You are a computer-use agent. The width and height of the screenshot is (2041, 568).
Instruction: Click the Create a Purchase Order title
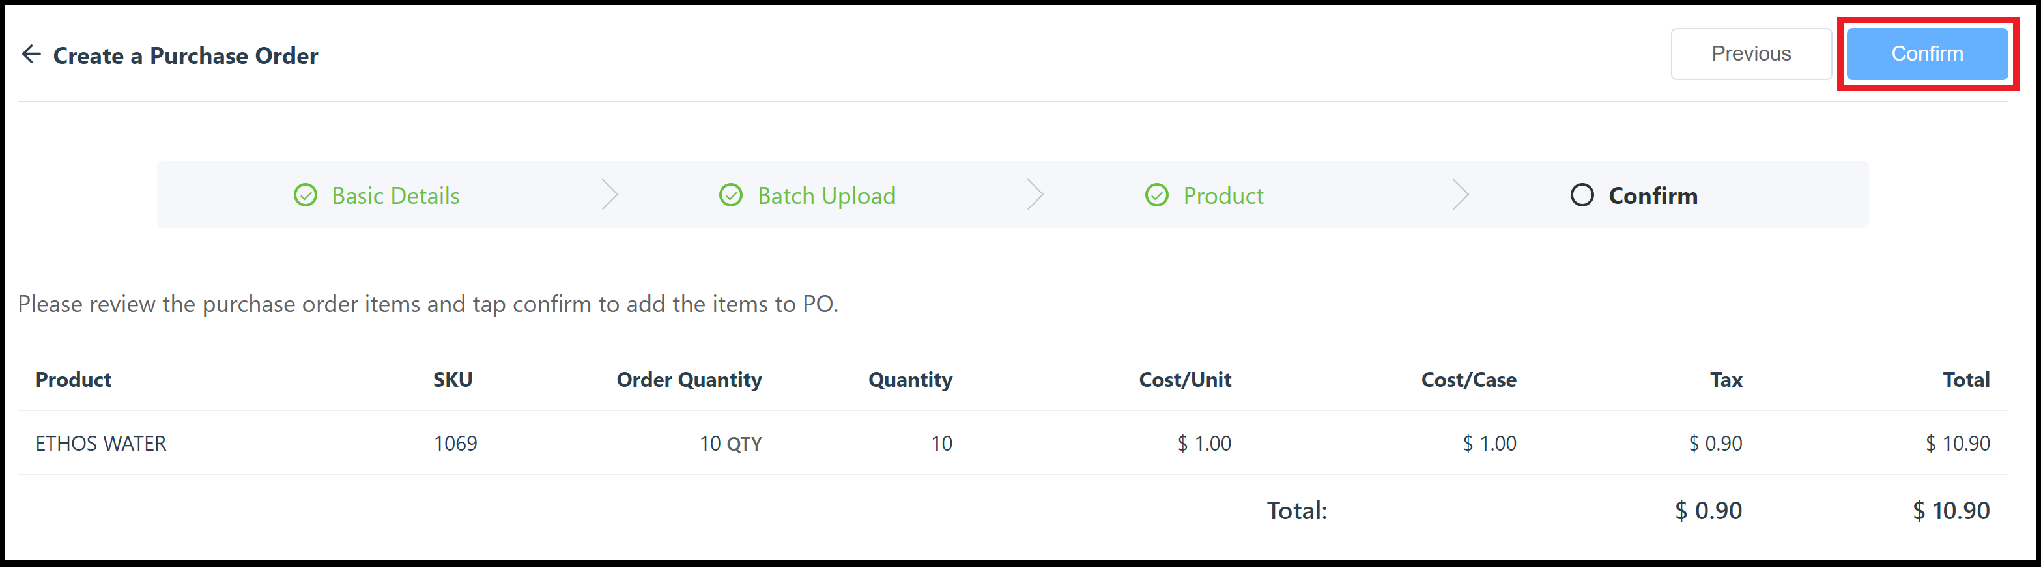(186, 55)
